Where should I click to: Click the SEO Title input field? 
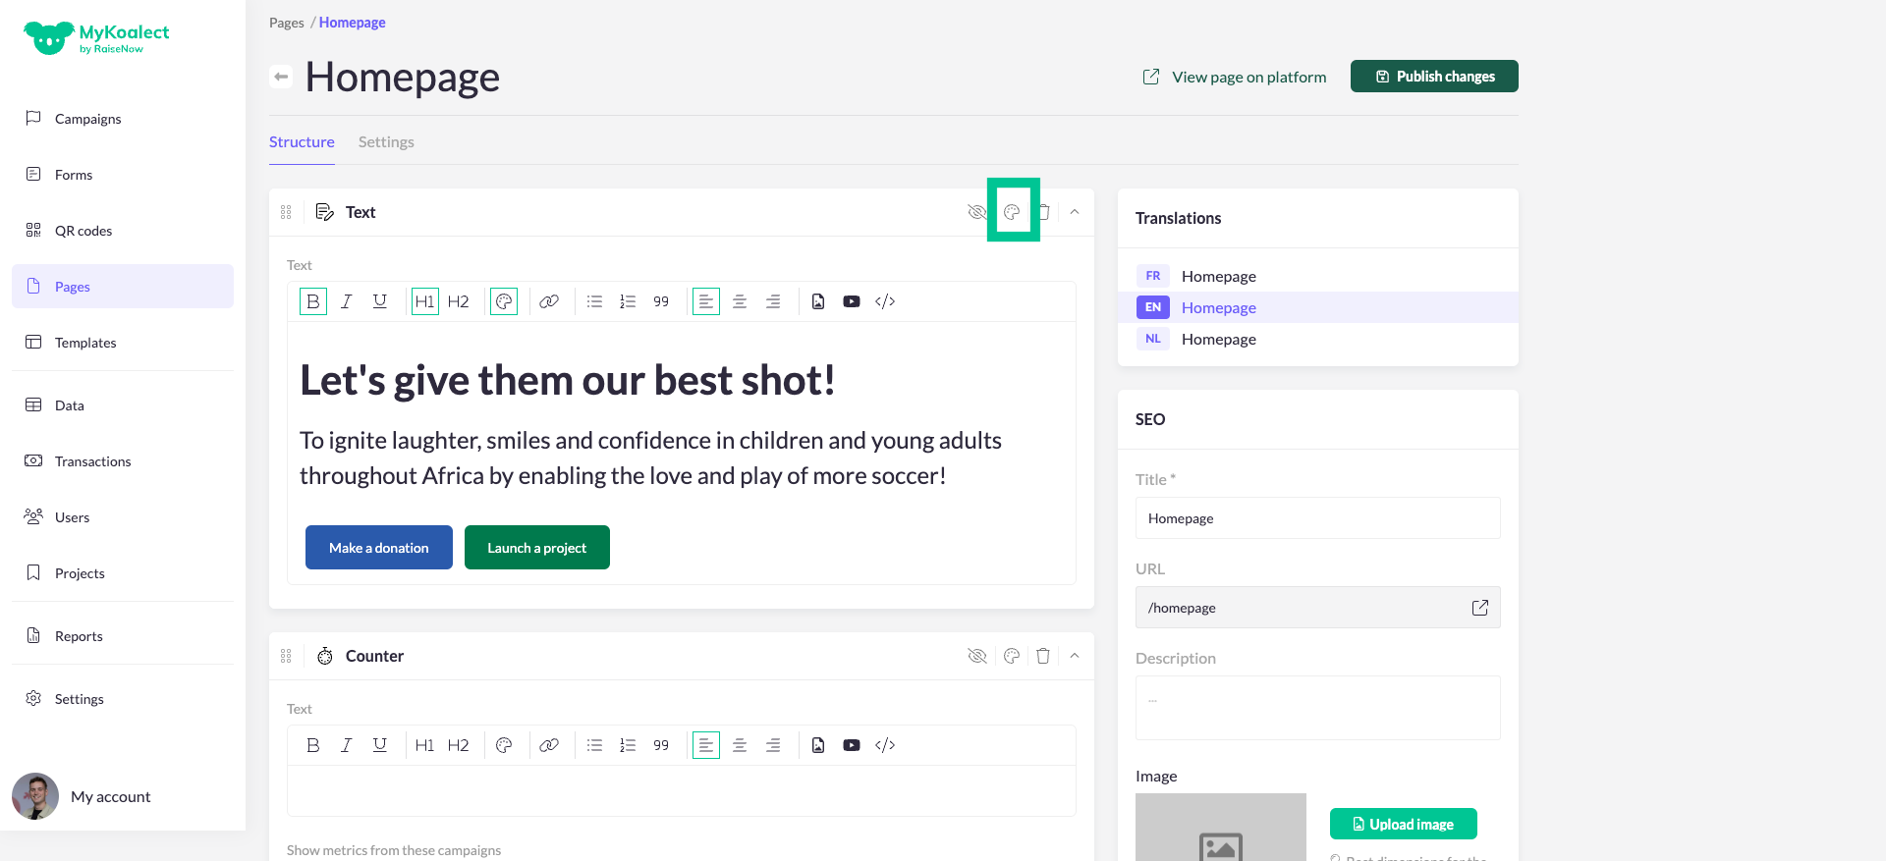coord(1317,518)
